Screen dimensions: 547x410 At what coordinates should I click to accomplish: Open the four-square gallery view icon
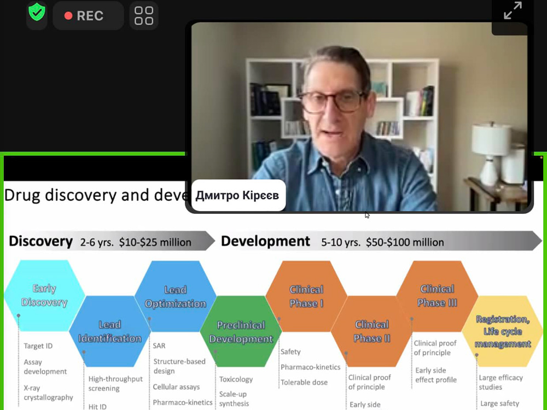pos(144,16)
